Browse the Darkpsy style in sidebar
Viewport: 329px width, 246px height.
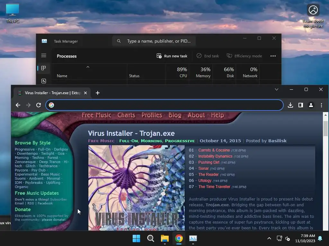(x=61, y=149)
